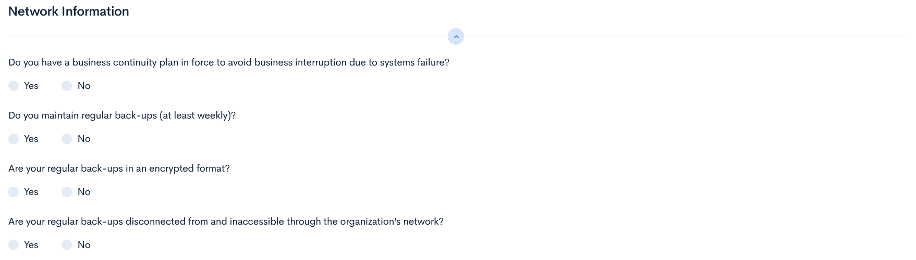Mark Yes for encrypted back-up format

14,192
